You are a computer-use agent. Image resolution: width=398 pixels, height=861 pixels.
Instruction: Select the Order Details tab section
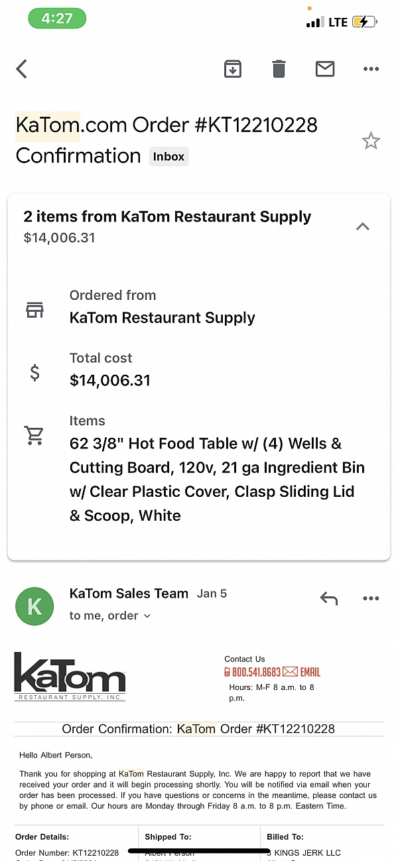click(x=44, y=836)
